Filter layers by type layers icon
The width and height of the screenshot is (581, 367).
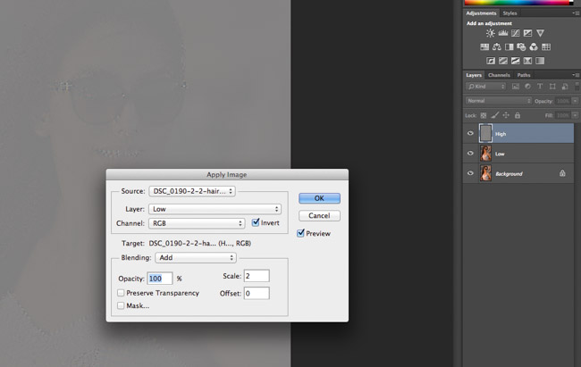[540, 87]
